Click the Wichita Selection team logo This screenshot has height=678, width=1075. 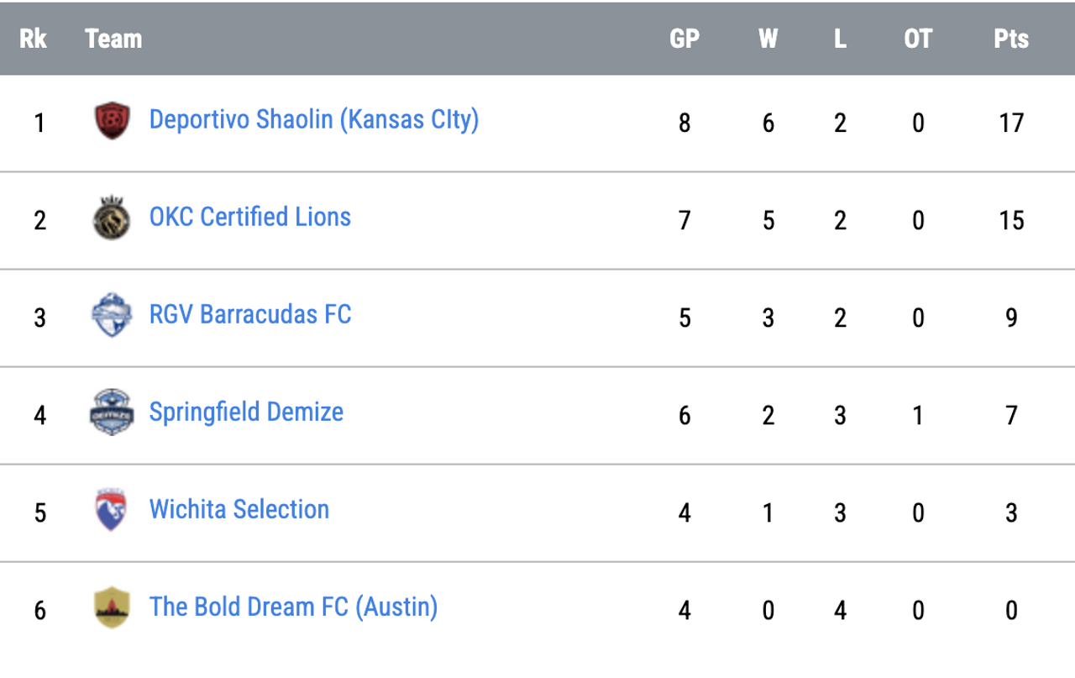tap(112, 510)
